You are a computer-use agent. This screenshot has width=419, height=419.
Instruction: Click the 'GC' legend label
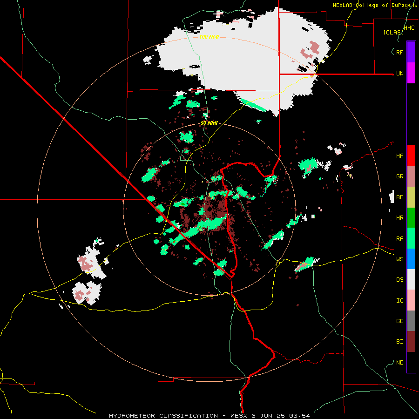399,321
